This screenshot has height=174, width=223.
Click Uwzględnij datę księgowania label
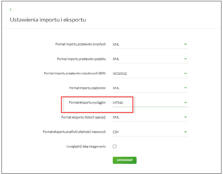click(x=86, y=146)
